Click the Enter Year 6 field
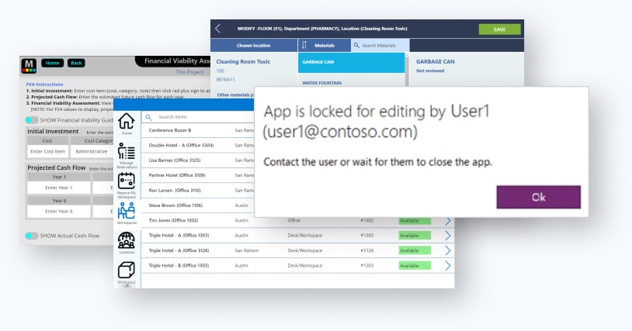The height and width of the screenshot is (331, 632). click(x=59, y=211)
